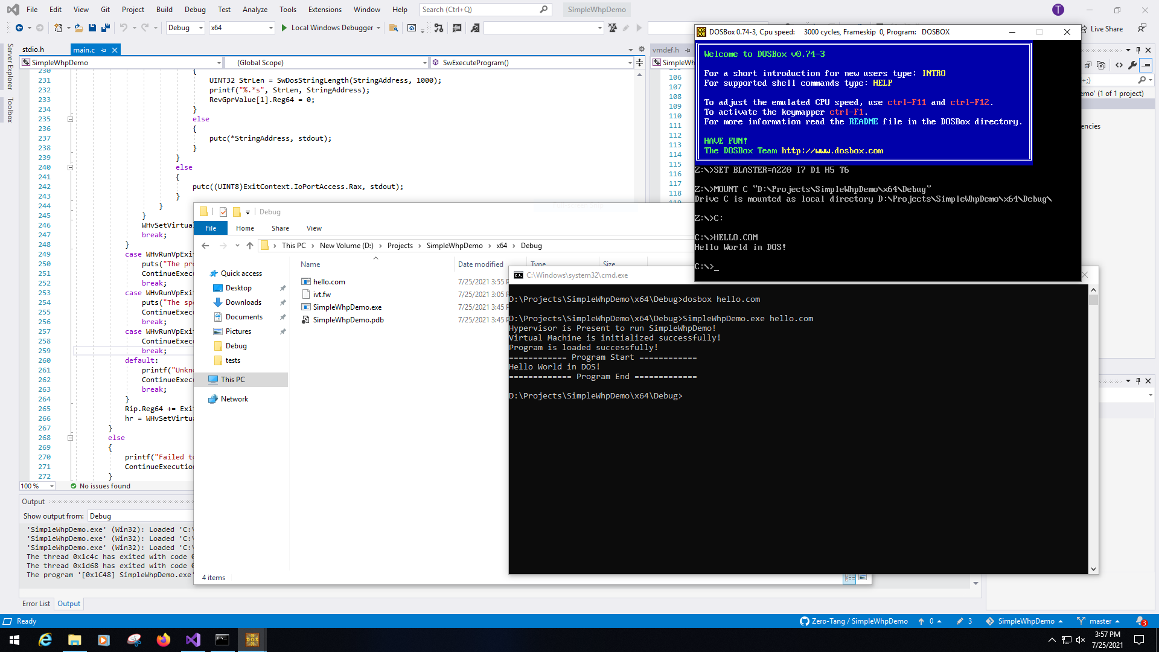Open the Git menu in Visual Studio

[104, 9]
